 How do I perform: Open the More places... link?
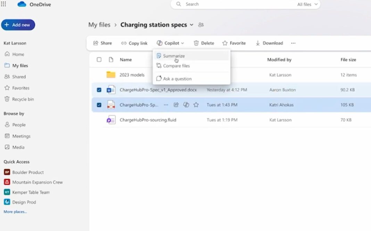coord(15,212)
